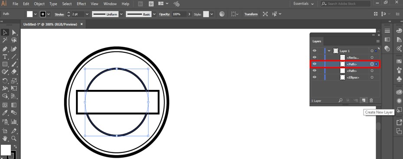
Task: Click the trash Delete Selection icon
Action: [x=371, y=101]
